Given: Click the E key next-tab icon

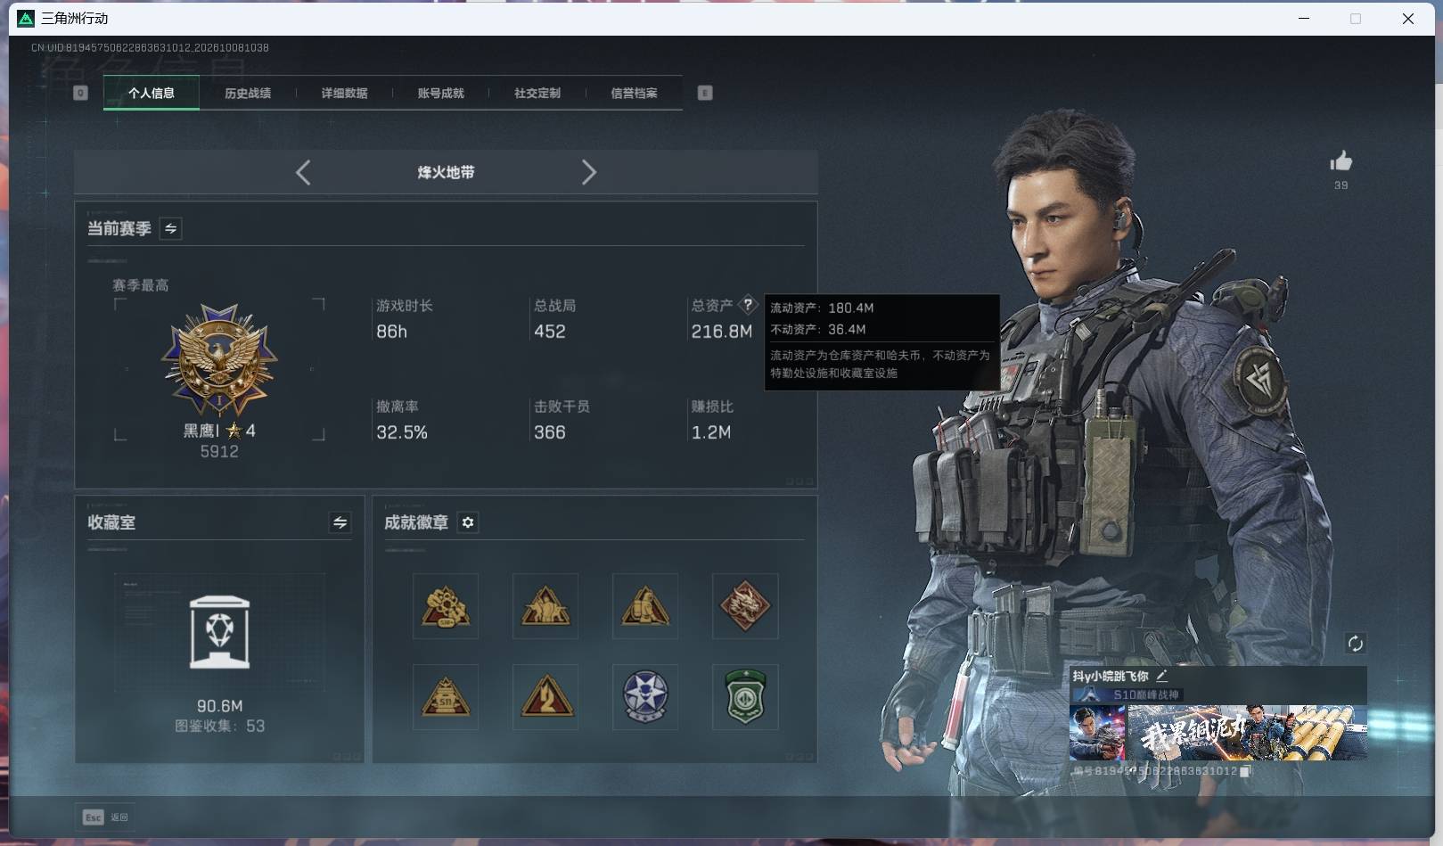Looking at the screenshot, I should pos(705,93).
